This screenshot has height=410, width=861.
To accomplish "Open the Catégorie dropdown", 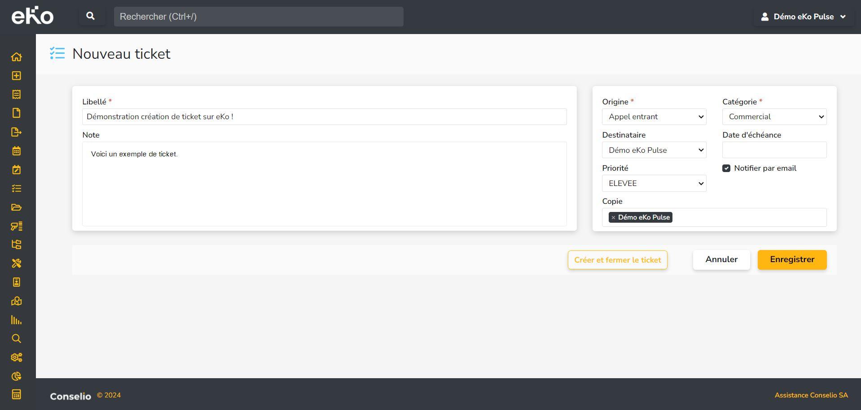I will (774, 117).
